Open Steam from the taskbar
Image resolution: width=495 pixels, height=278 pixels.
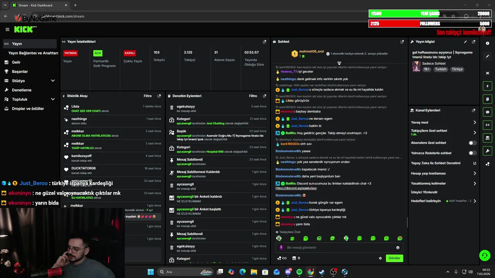click(322, 272)
